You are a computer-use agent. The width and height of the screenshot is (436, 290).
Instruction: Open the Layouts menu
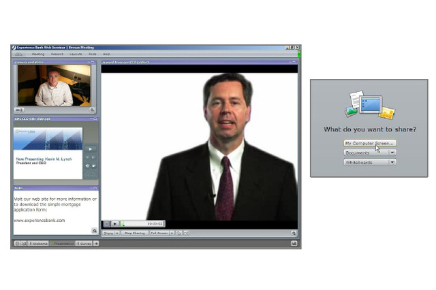click(x=76, y=54)
